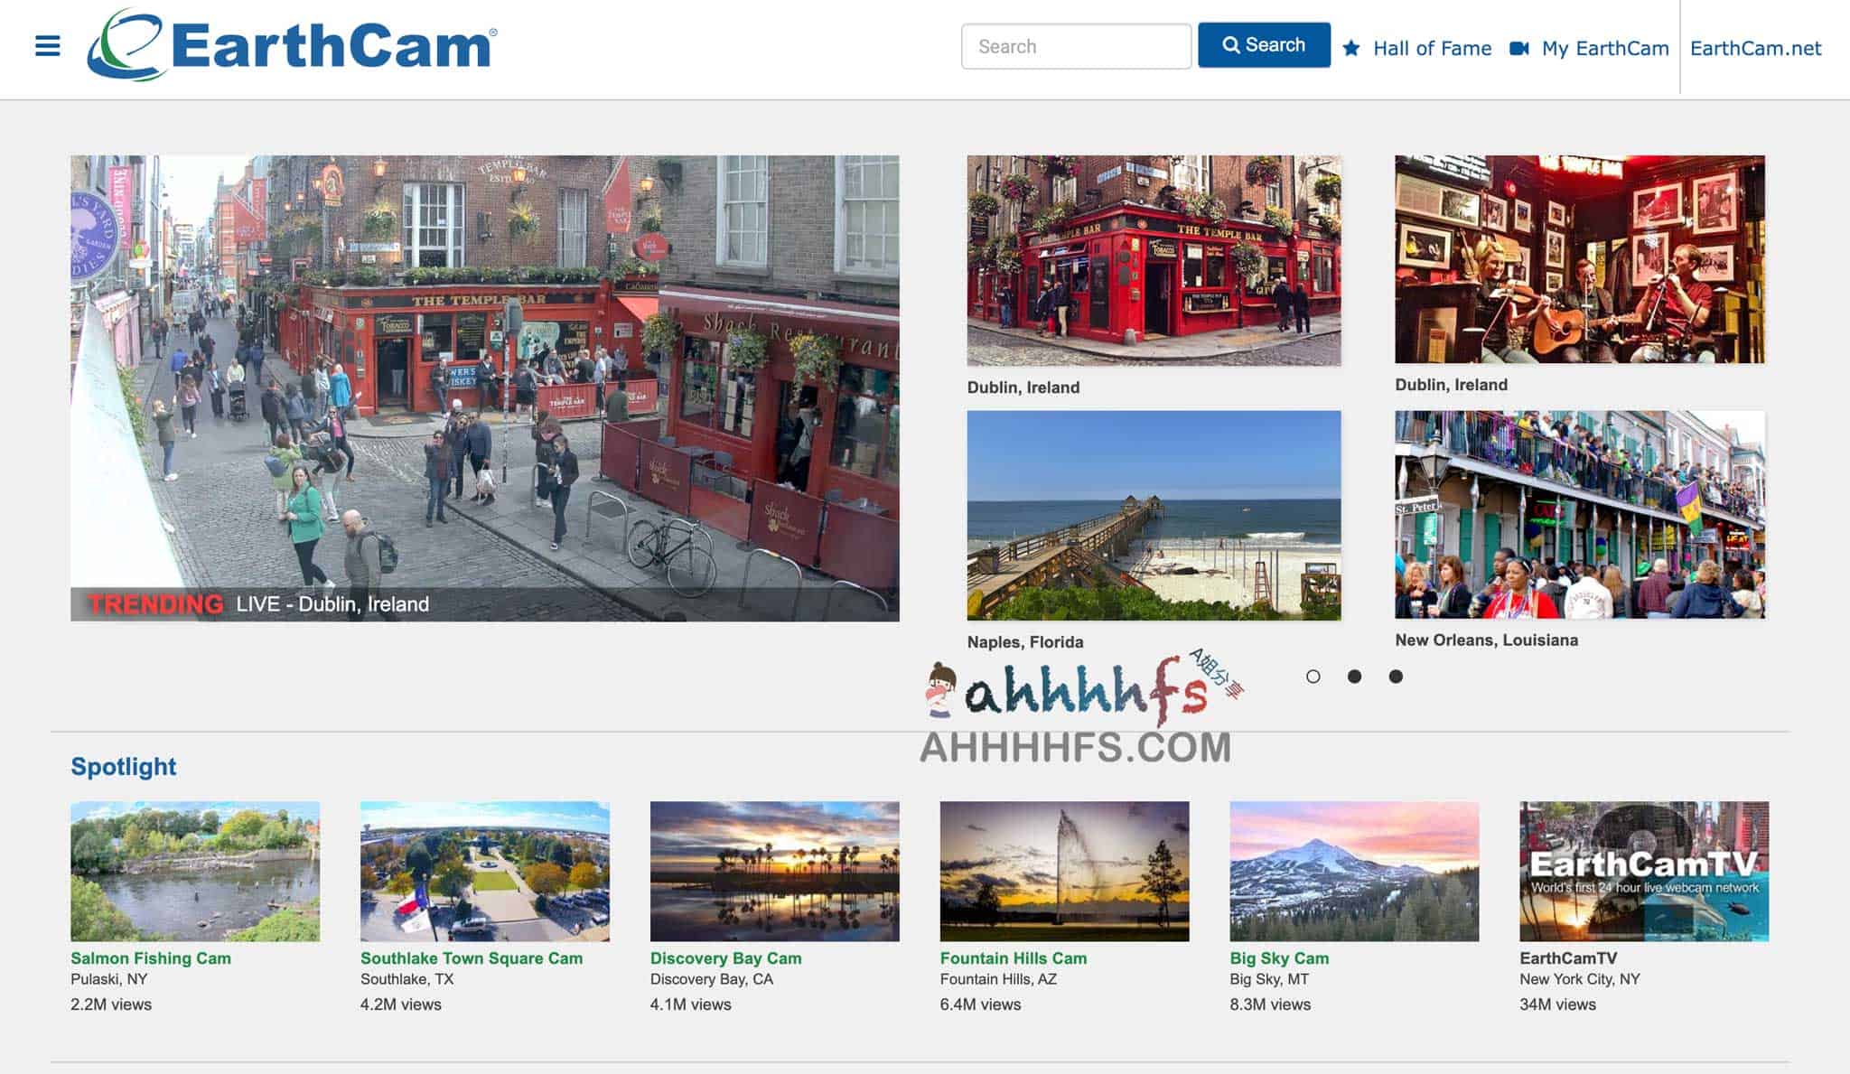Viewport: 1850px width, 1074px height.
Task: Open the Southlake Town Square Cam link
Action: 472,958
